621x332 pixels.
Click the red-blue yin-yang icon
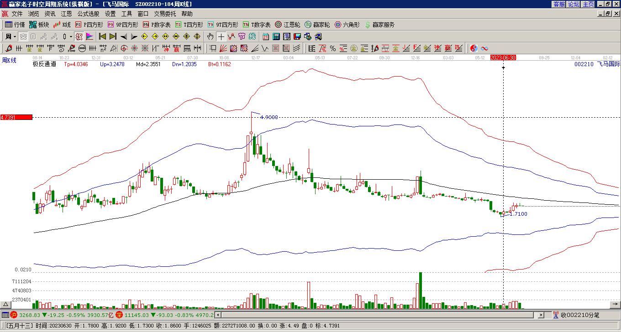pos(474,48)
